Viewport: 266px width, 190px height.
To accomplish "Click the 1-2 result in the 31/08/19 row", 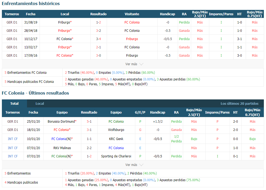I will (x=99, y=22).
